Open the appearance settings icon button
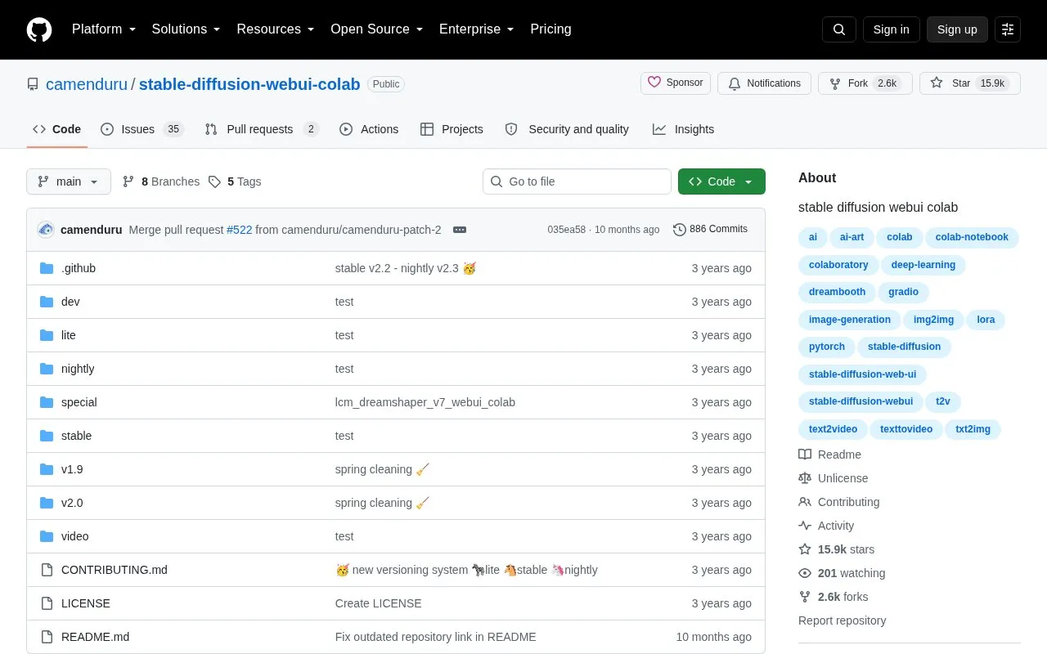Viewport: 1047px width, 654px height. (x=1008, y=29)
